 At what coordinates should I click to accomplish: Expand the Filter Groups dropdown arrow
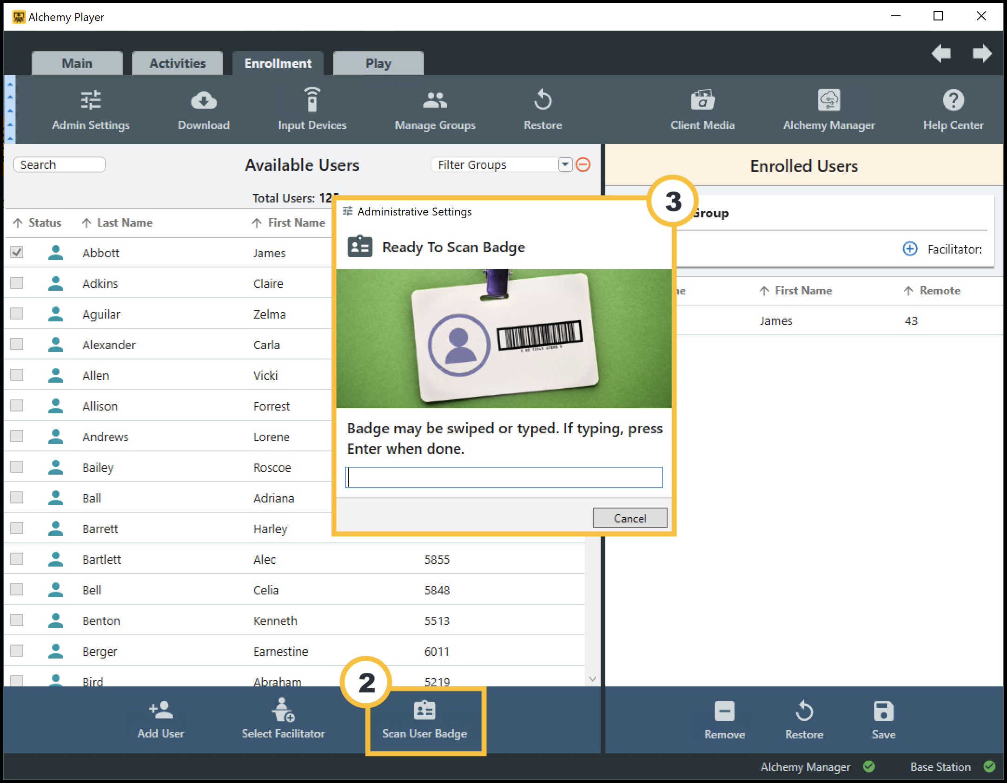[565, 164]
